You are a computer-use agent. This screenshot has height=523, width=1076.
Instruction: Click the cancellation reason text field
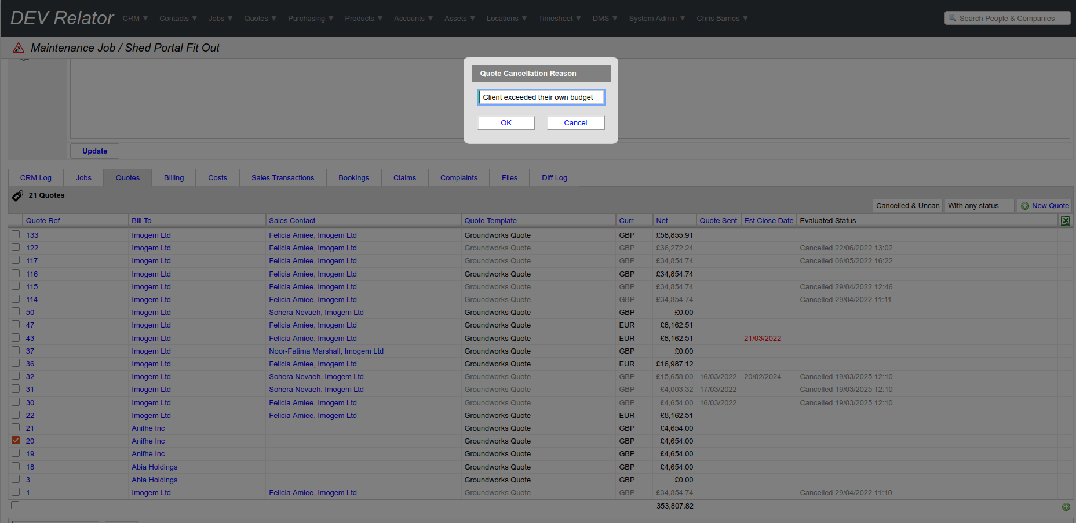pyautogui.click(x=541, y=97)
